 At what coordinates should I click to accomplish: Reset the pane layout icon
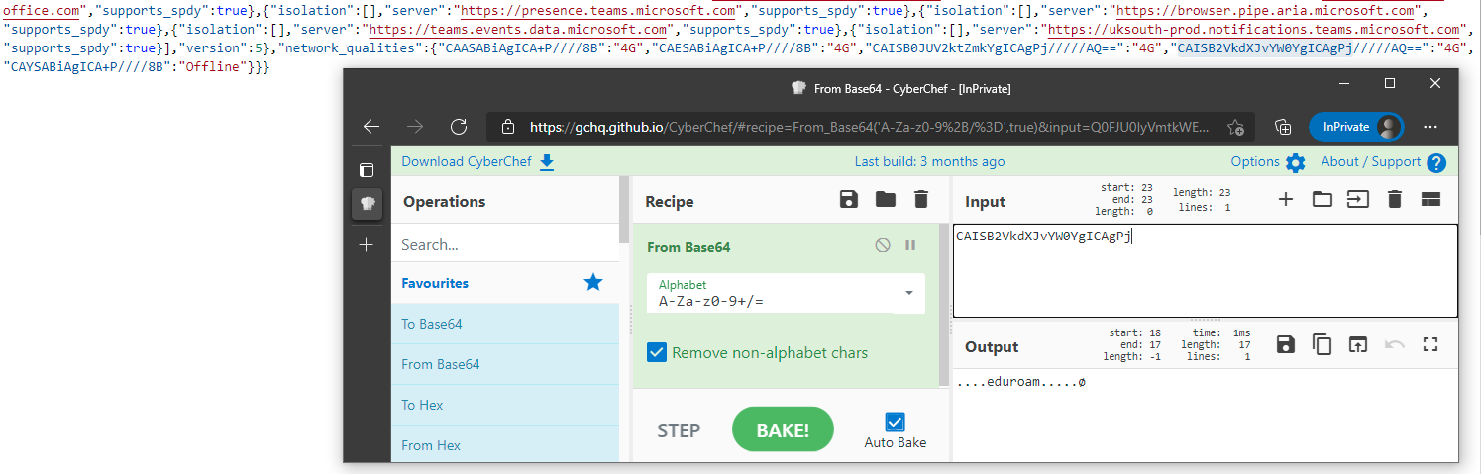1430,199
